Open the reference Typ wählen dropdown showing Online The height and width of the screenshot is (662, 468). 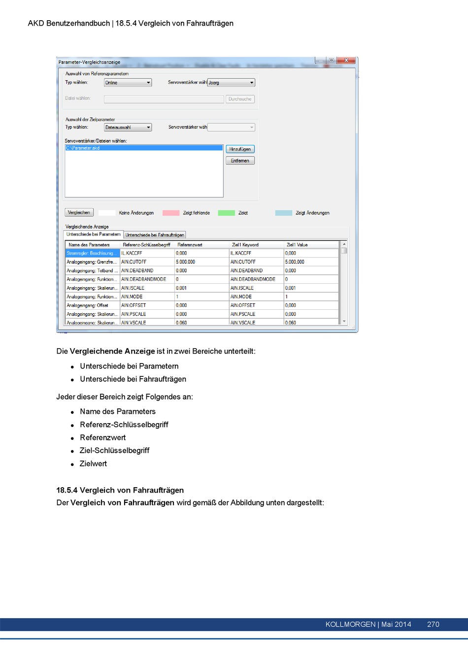pos(128,83)
